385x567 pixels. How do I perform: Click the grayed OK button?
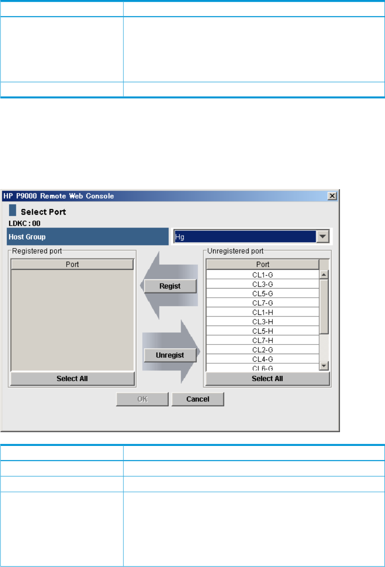tap(142, 399)
